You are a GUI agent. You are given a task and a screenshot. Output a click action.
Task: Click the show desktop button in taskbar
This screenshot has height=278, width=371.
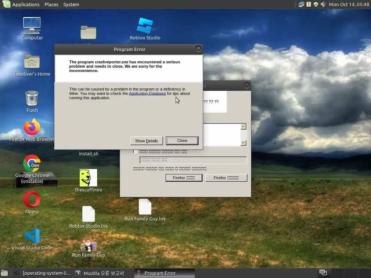(4, 273)
